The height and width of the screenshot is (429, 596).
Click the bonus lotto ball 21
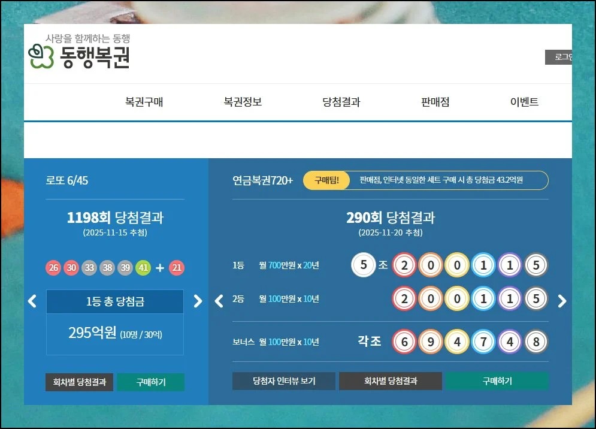[177, 268]
